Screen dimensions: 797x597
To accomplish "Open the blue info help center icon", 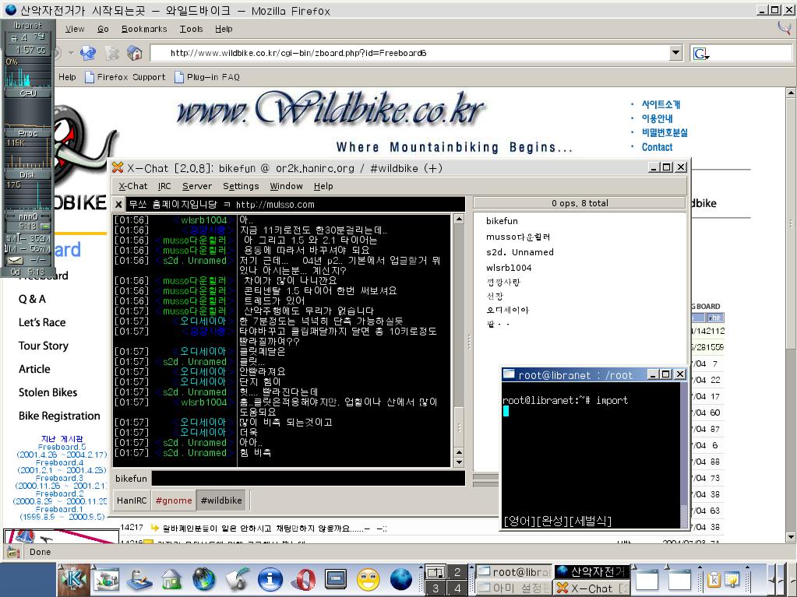I will pos(270,580).
